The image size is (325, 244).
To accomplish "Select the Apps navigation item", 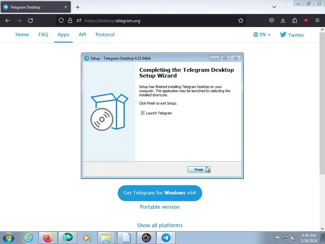I will tap(63, 34).
